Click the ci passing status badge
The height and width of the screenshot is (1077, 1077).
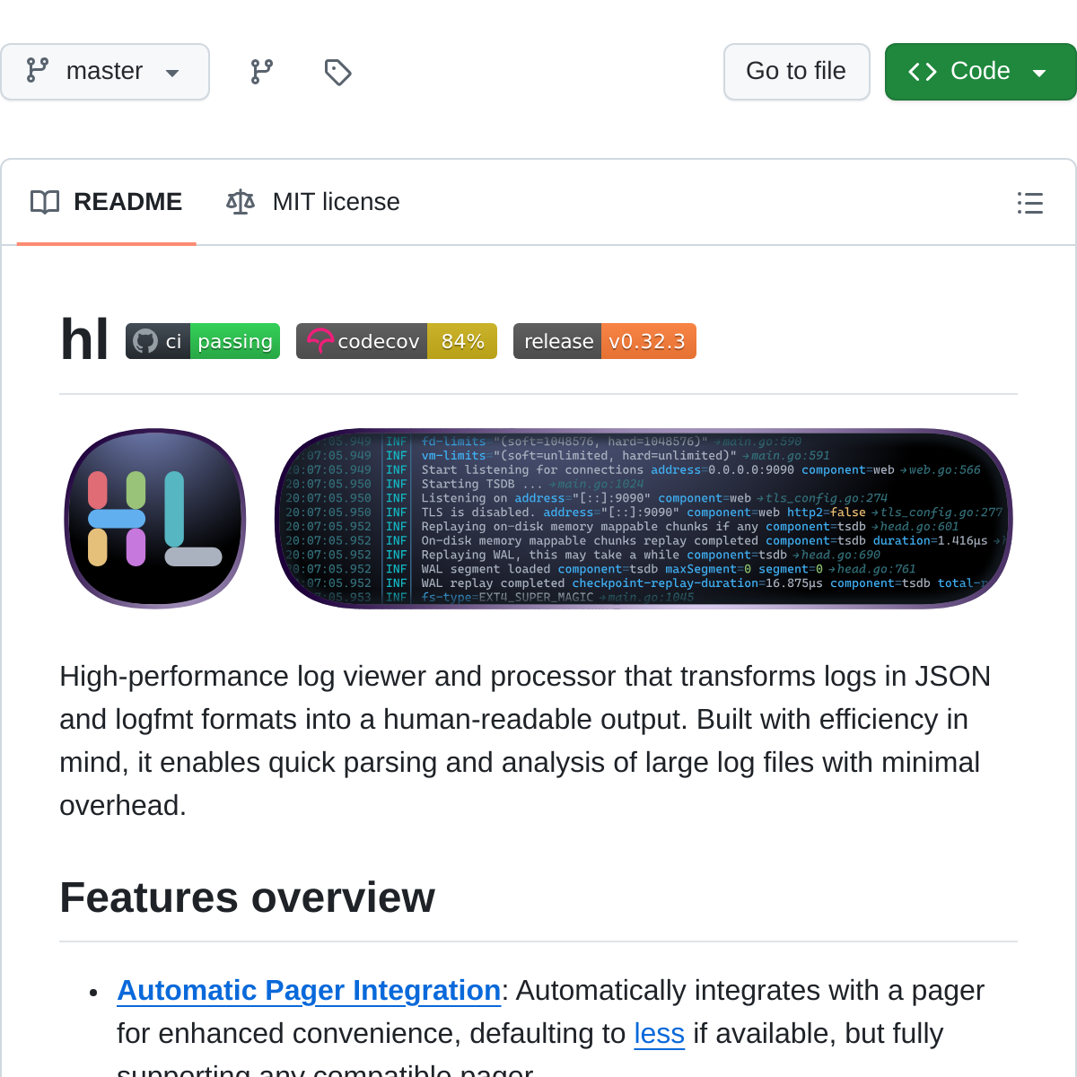[x=203, y=341]
